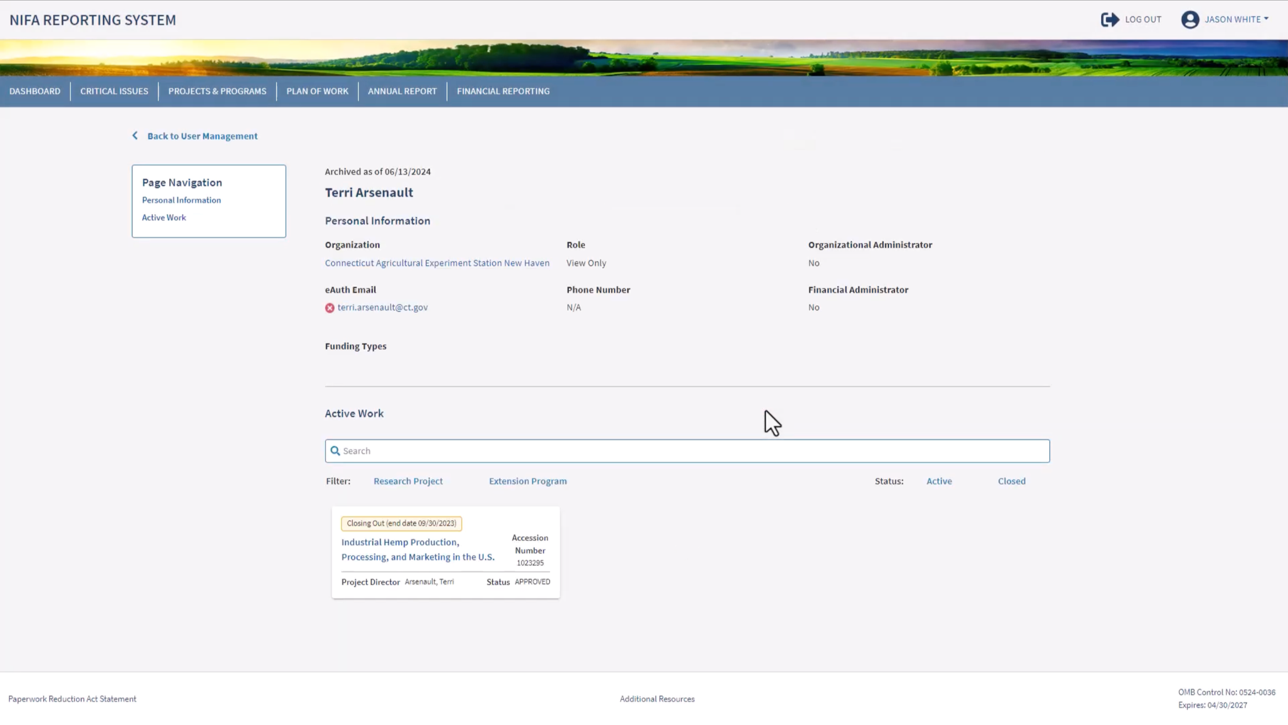Open the Annual Report section
Viewport: 1288px width, 725px height.
[x=402, y=91]
